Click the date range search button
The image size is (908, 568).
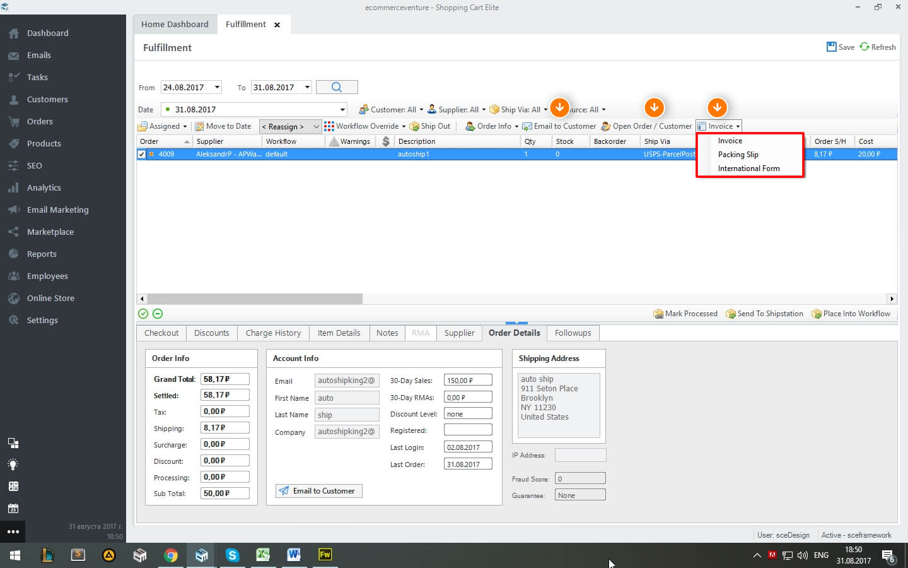[x=337, y=87]
